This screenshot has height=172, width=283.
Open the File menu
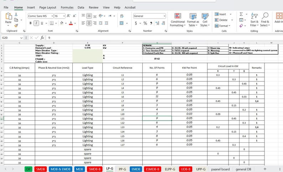coord(6,7)
